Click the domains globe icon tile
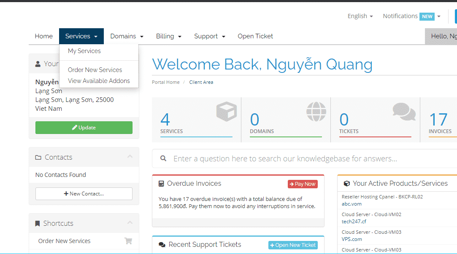Image resolution: width=457 pixels, height=254 pixels. point(316,111)
